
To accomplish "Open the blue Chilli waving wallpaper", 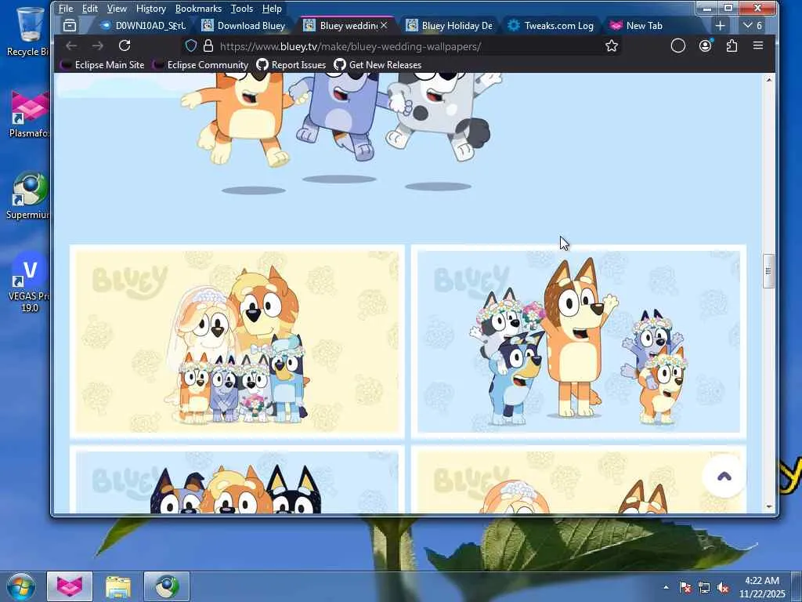I will [x=579, y=342].
